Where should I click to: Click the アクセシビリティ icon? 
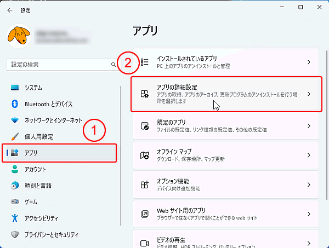point(15,218)
